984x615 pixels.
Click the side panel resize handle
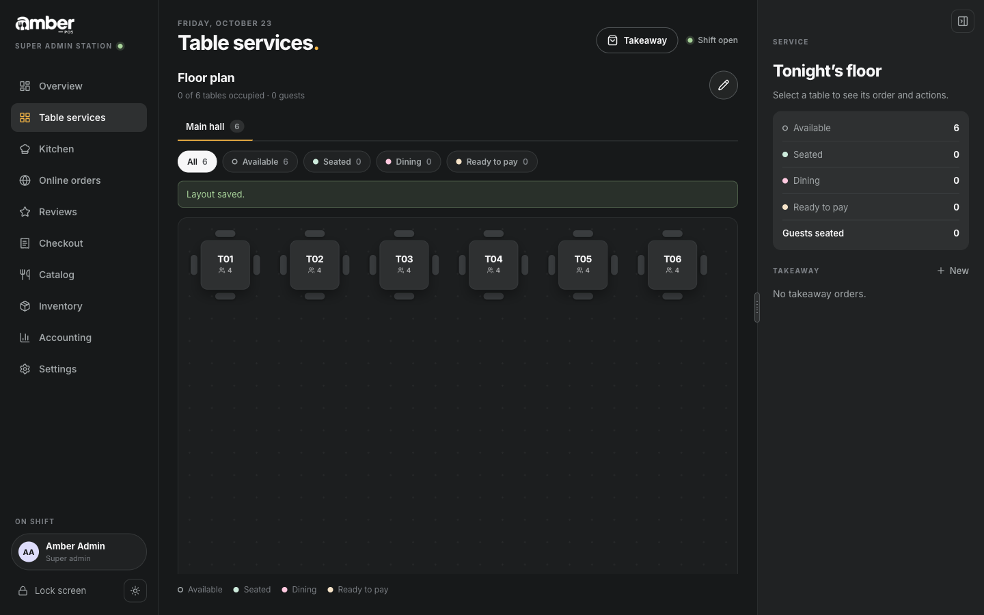click(757, 307)
